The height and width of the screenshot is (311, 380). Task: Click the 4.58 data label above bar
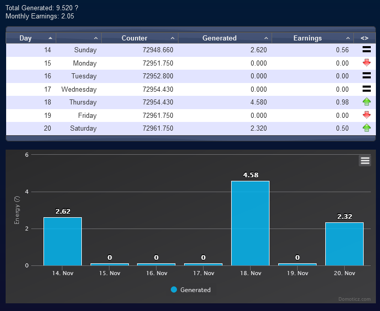click(251, 175)
